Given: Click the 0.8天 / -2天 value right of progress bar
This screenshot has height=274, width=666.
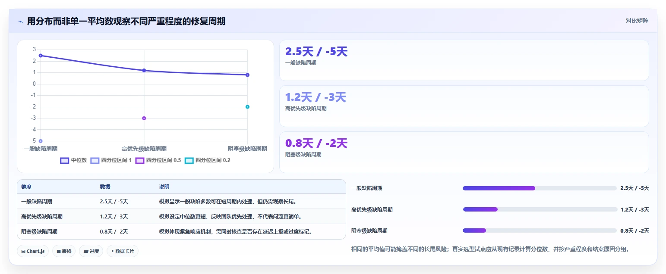Looking at the screenshot, I should click(x=635, y=231).
